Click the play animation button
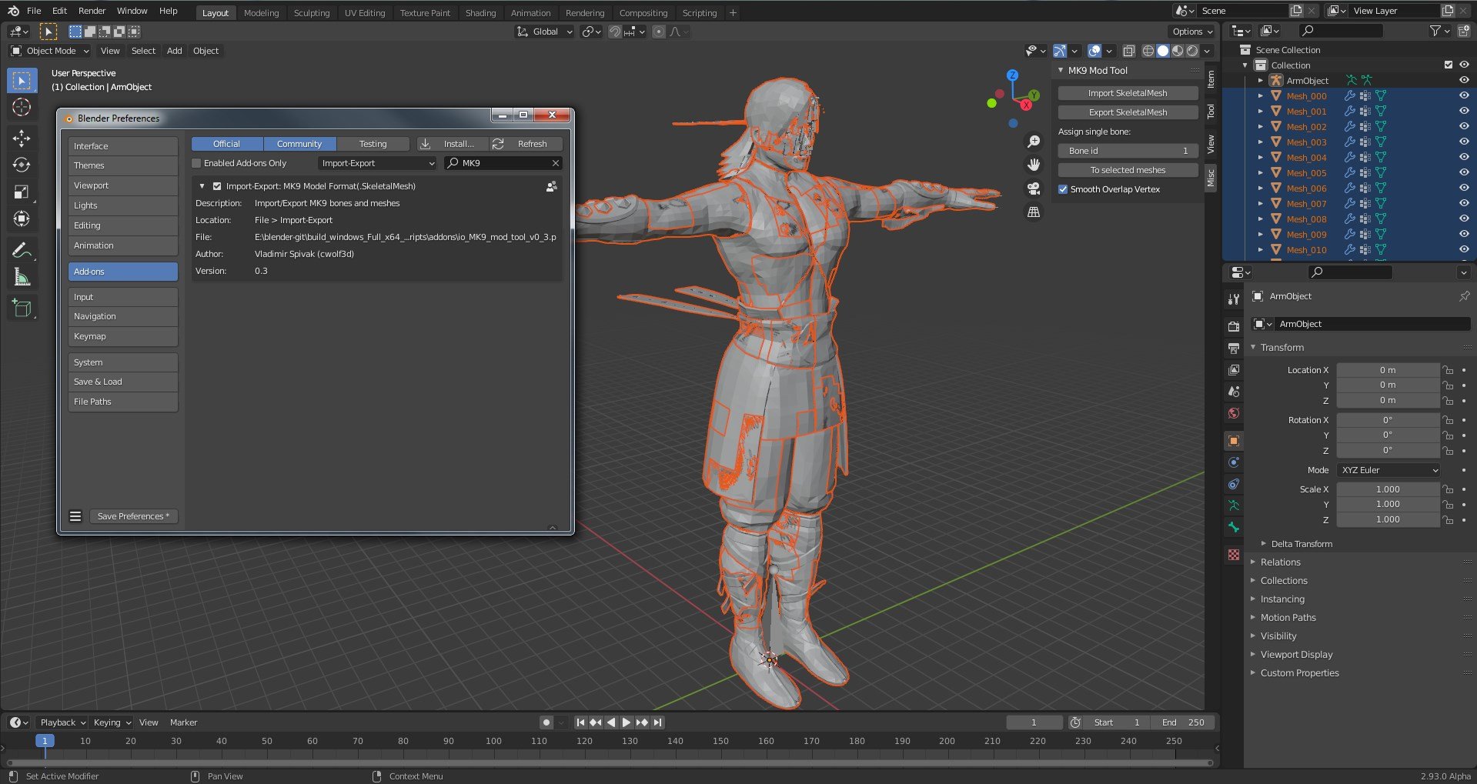The width and height of the screenshot is (1477, 784). coord(626,722)
